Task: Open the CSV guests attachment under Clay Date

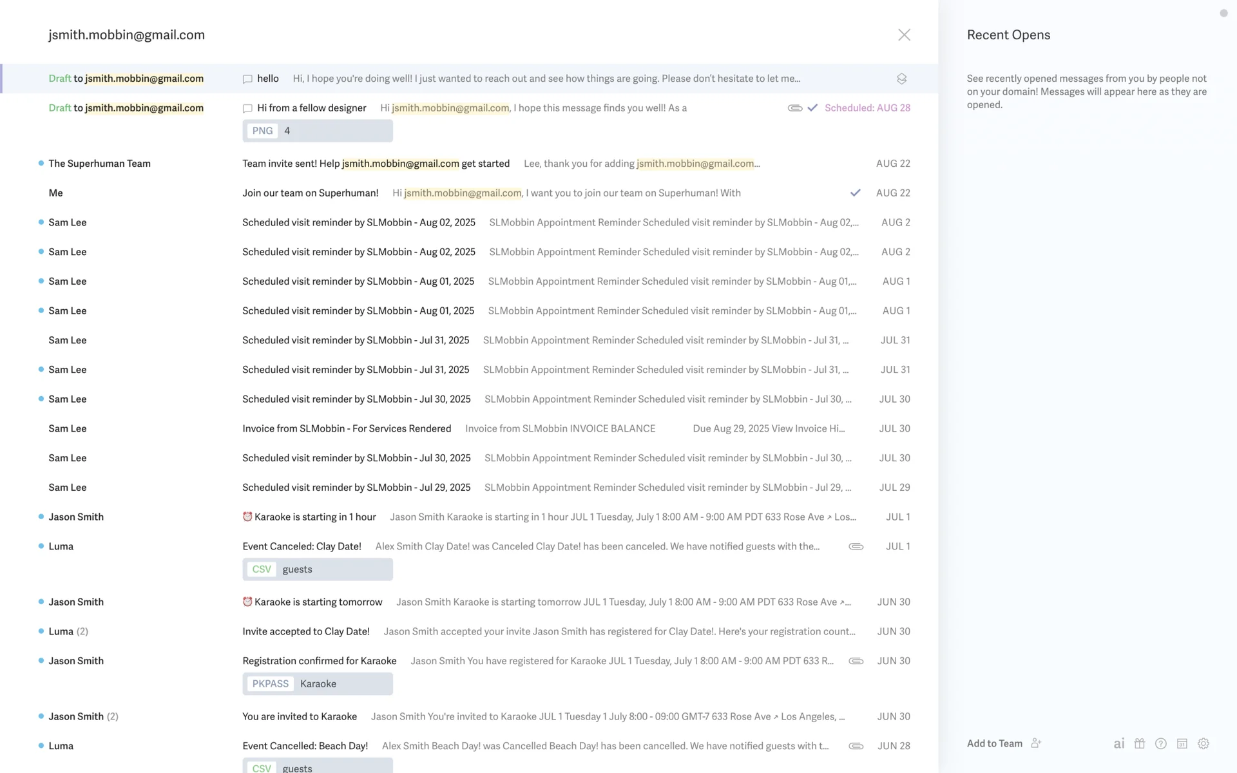Action: pyautogui.click(x=318, y=569)
